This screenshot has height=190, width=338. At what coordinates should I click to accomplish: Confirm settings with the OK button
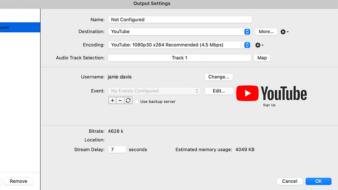tap(318, 181)
